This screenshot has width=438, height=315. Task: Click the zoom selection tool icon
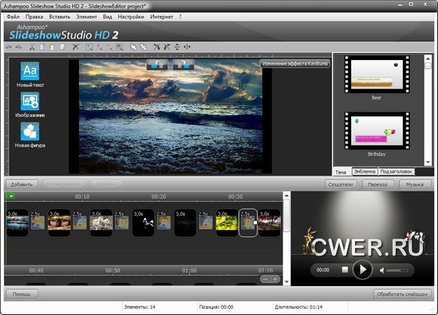pos(89,47)
